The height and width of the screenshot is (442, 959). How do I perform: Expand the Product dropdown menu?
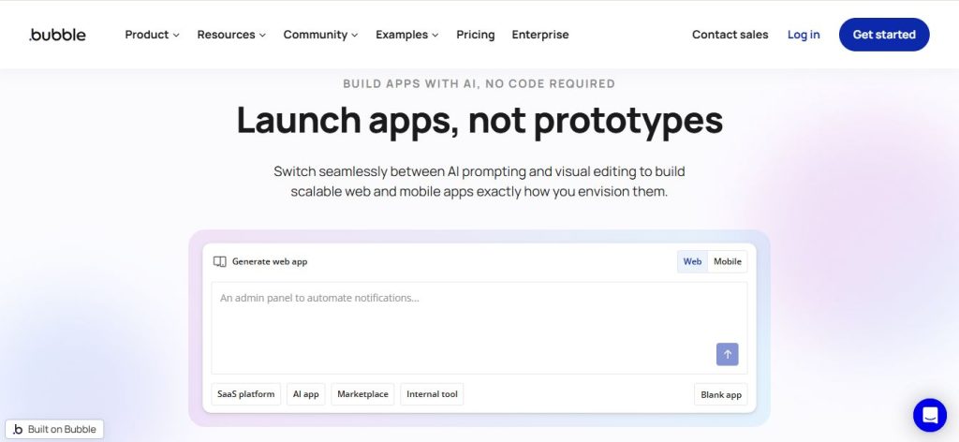(152, 35)
